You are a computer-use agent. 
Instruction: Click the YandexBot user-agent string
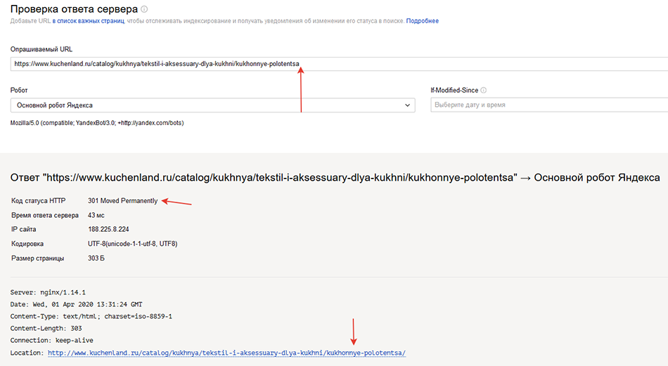[x=97, y=123]
